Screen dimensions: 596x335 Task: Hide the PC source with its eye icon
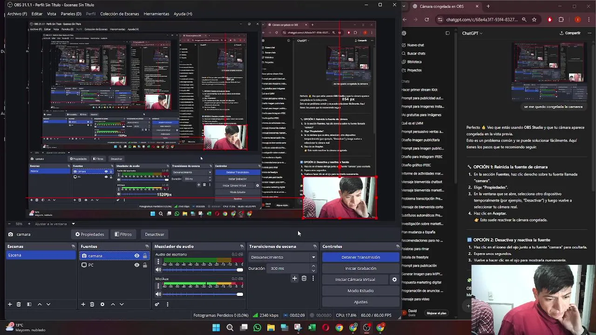pos(136,265)
